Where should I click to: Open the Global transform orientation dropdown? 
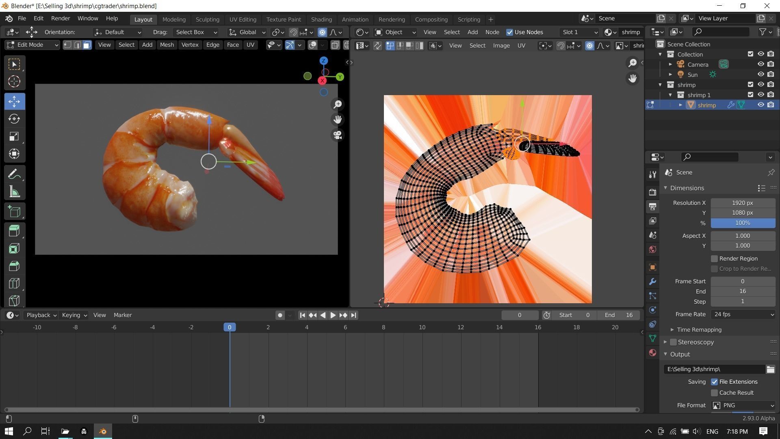[247, 32]
